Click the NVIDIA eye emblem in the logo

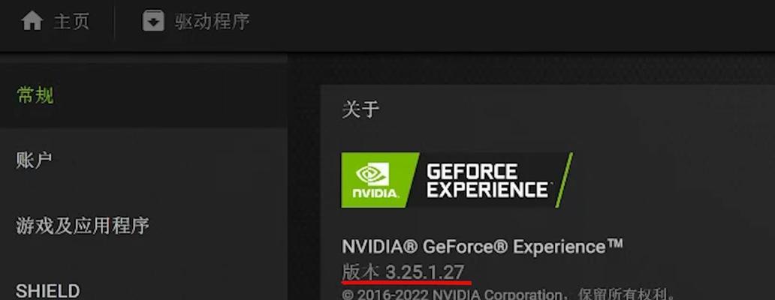coord(372,173)
